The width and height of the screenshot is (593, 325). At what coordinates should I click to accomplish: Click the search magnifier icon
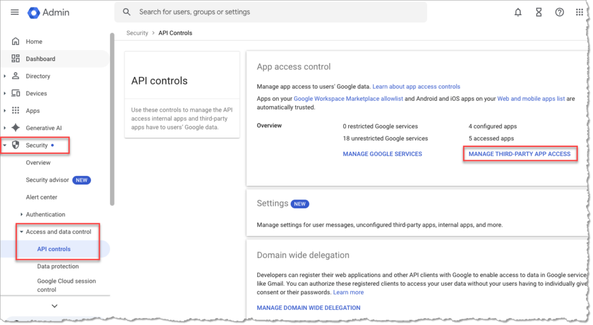point(127,12)
